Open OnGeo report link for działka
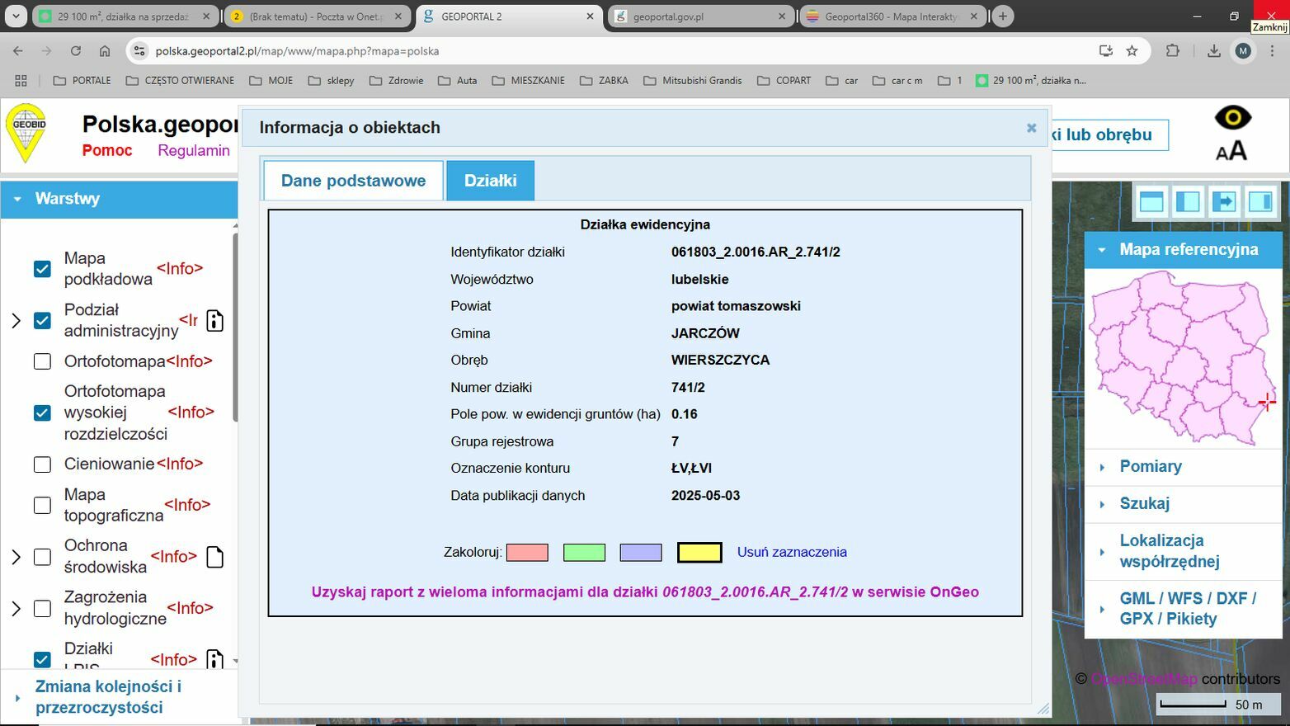Screen dimensions: 1290x726 click(x=645, y=592)
